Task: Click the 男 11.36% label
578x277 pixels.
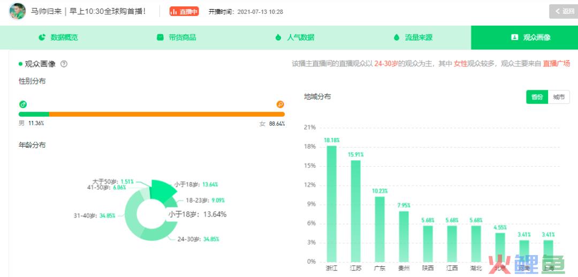Action: pyautogui.click(x=32, y=124)
